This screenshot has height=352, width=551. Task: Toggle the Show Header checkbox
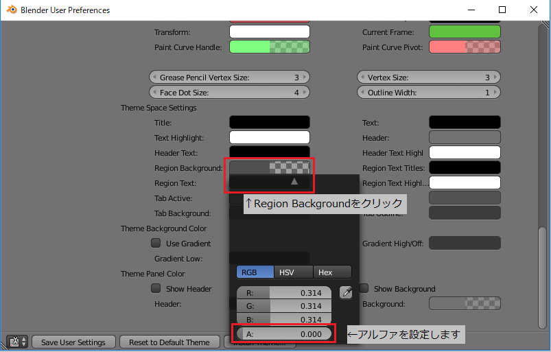click(156, 288)
